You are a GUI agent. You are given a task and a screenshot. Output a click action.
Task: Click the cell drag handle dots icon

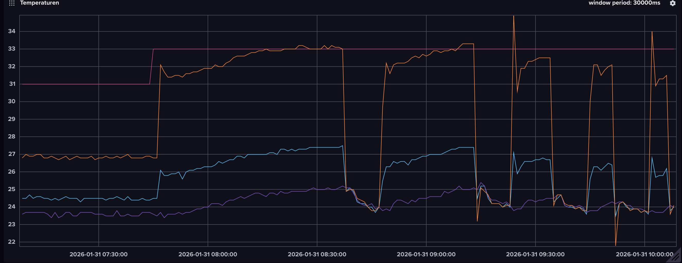pos(12,3)
